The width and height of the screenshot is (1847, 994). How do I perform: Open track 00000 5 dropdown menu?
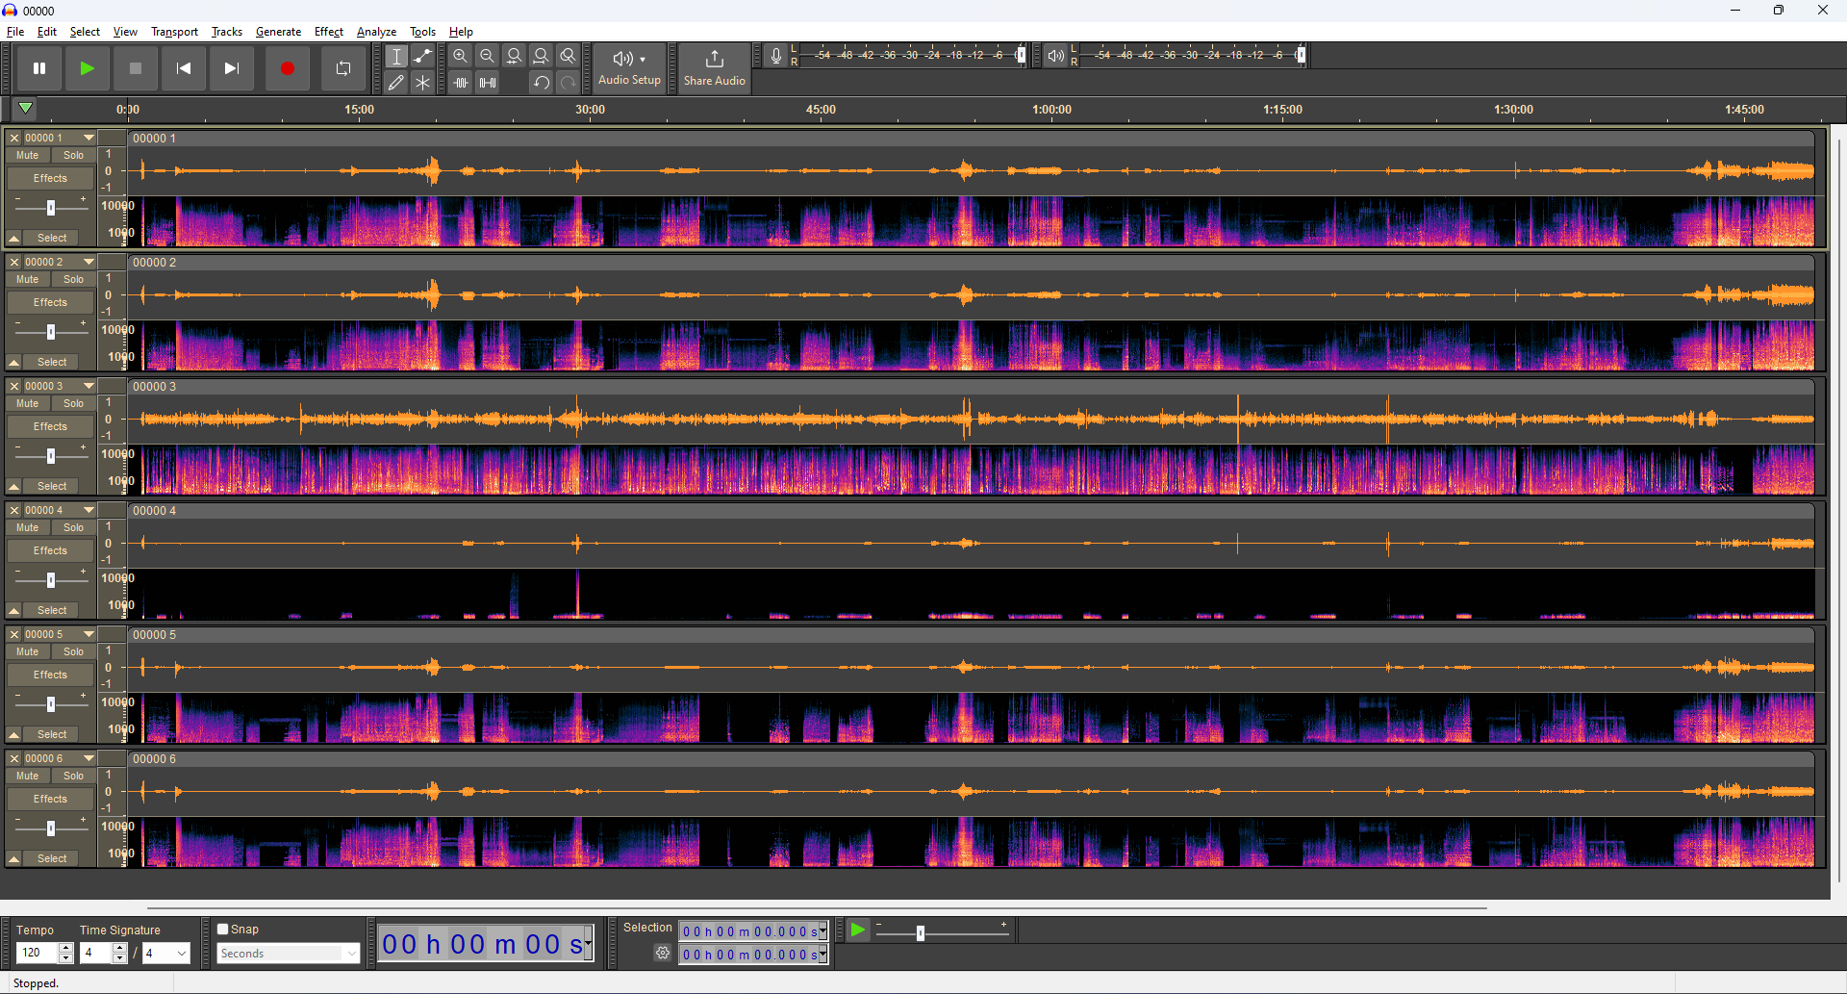click(x=89, y=634)
